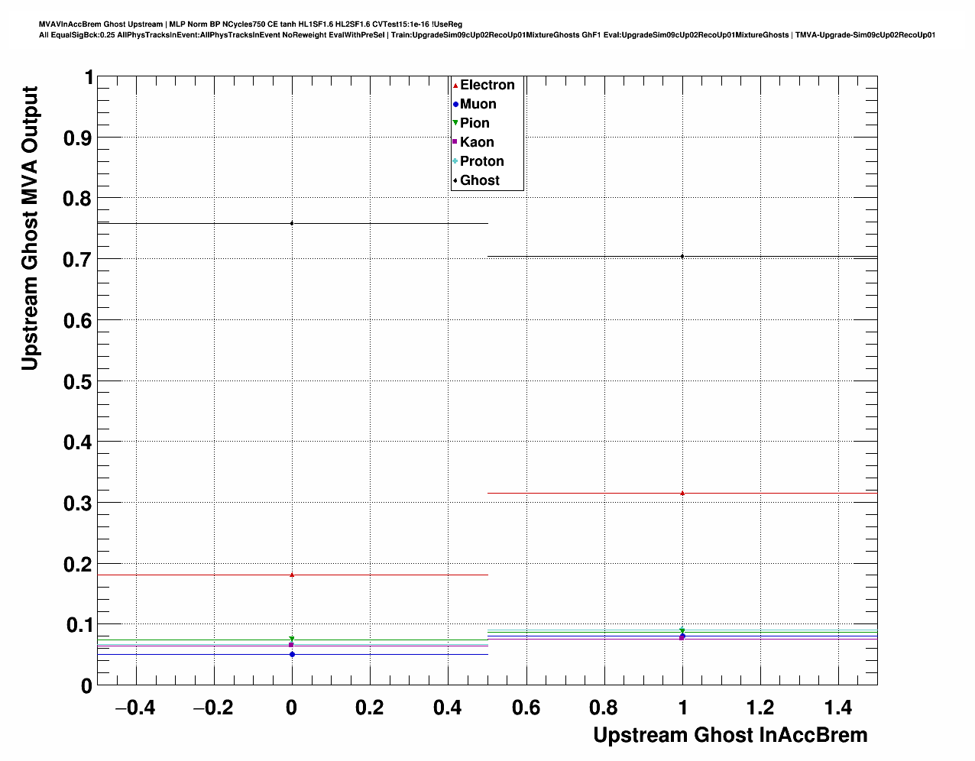Click the "Proton" legend text label
This screenshot has height=761, width=975.
(481, 161)
